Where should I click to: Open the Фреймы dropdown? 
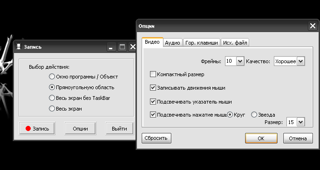(x=240, y=61)
